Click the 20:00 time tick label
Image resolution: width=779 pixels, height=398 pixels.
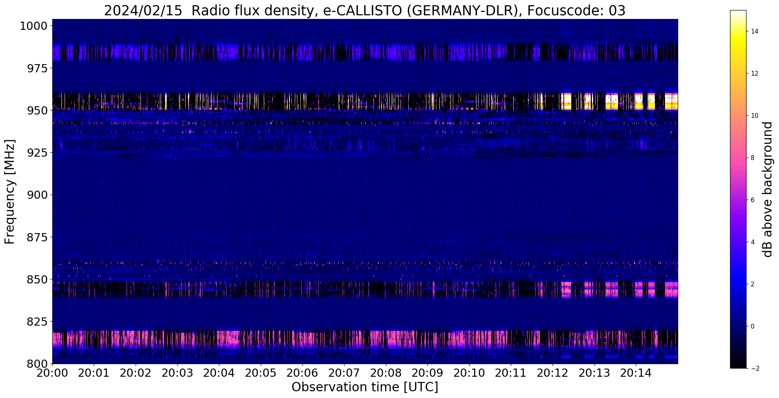tap(52, 373)
